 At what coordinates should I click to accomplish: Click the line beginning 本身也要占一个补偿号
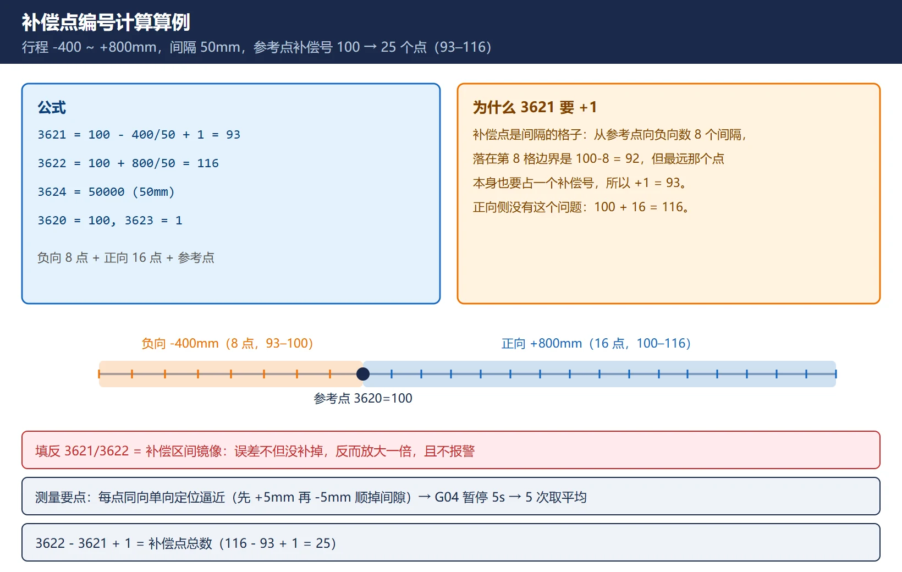click(x=581, y=183)
